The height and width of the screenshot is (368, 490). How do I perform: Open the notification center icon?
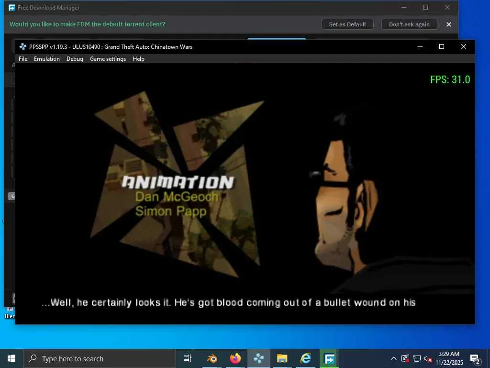point(475,358)
